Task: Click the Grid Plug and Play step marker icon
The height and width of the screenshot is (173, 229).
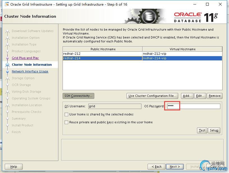Action: tap(8, 58)
